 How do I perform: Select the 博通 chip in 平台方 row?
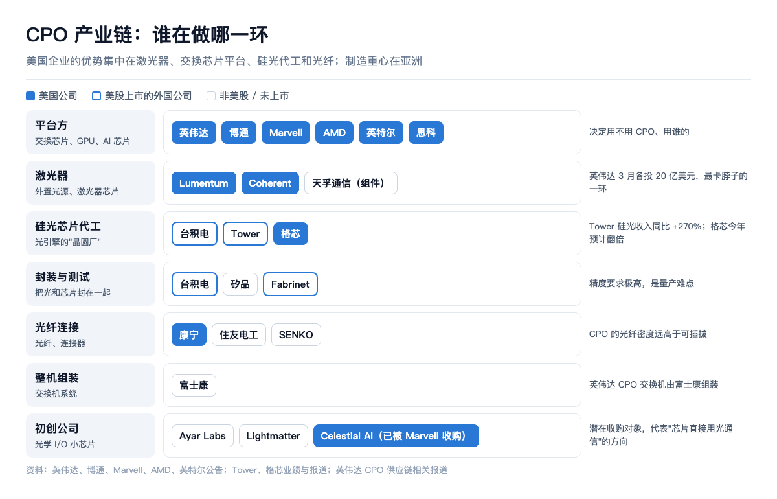coord(239,132)
